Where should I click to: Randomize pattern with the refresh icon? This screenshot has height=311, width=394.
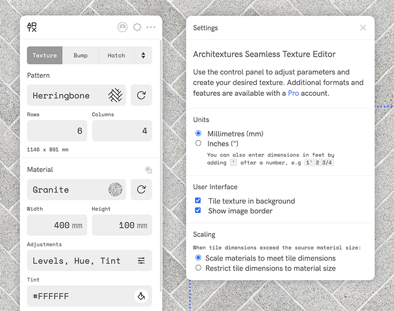click(x=141, y=95)
